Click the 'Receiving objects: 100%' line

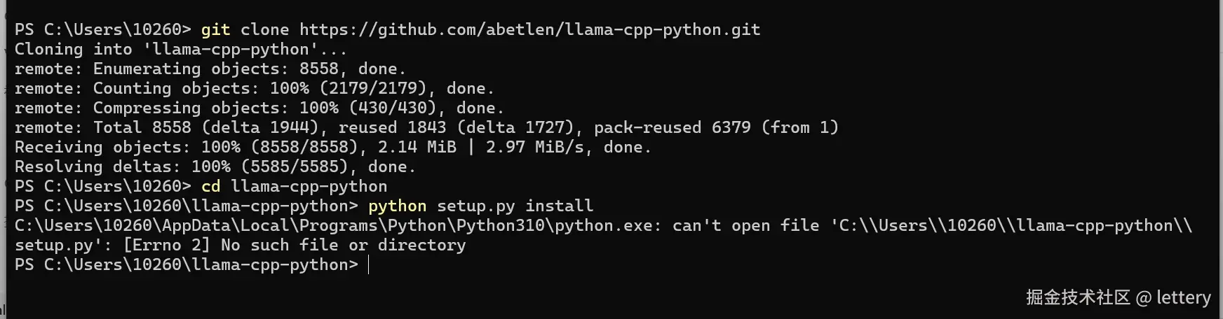click(x=333, y=147)
